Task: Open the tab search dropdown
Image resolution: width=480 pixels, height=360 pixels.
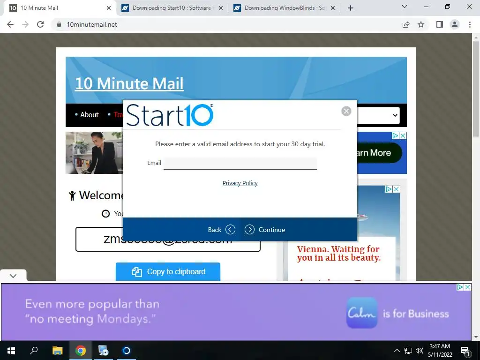Action: pyautogui.click(x=405, y=7)
